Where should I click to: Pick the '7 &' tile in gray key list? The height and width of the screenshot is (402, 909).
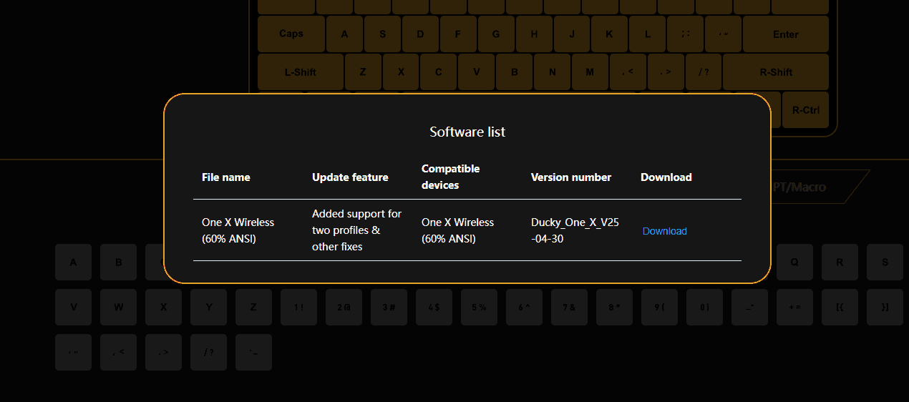tap(569, 307)
